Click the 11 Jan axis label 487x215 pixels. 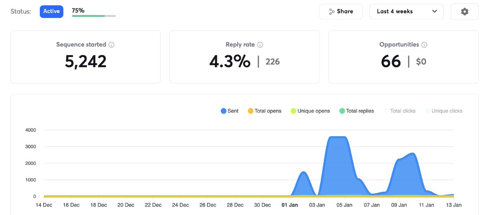[426, 205]
